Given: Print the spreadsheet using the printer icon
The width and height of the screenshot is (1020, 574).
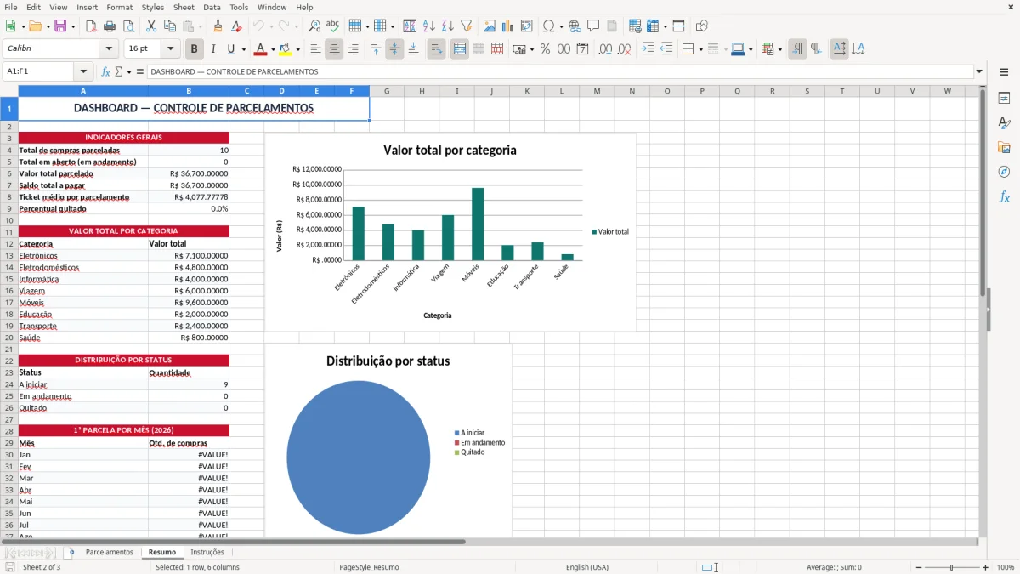Looking at the screenshot, I should point(110,26).
